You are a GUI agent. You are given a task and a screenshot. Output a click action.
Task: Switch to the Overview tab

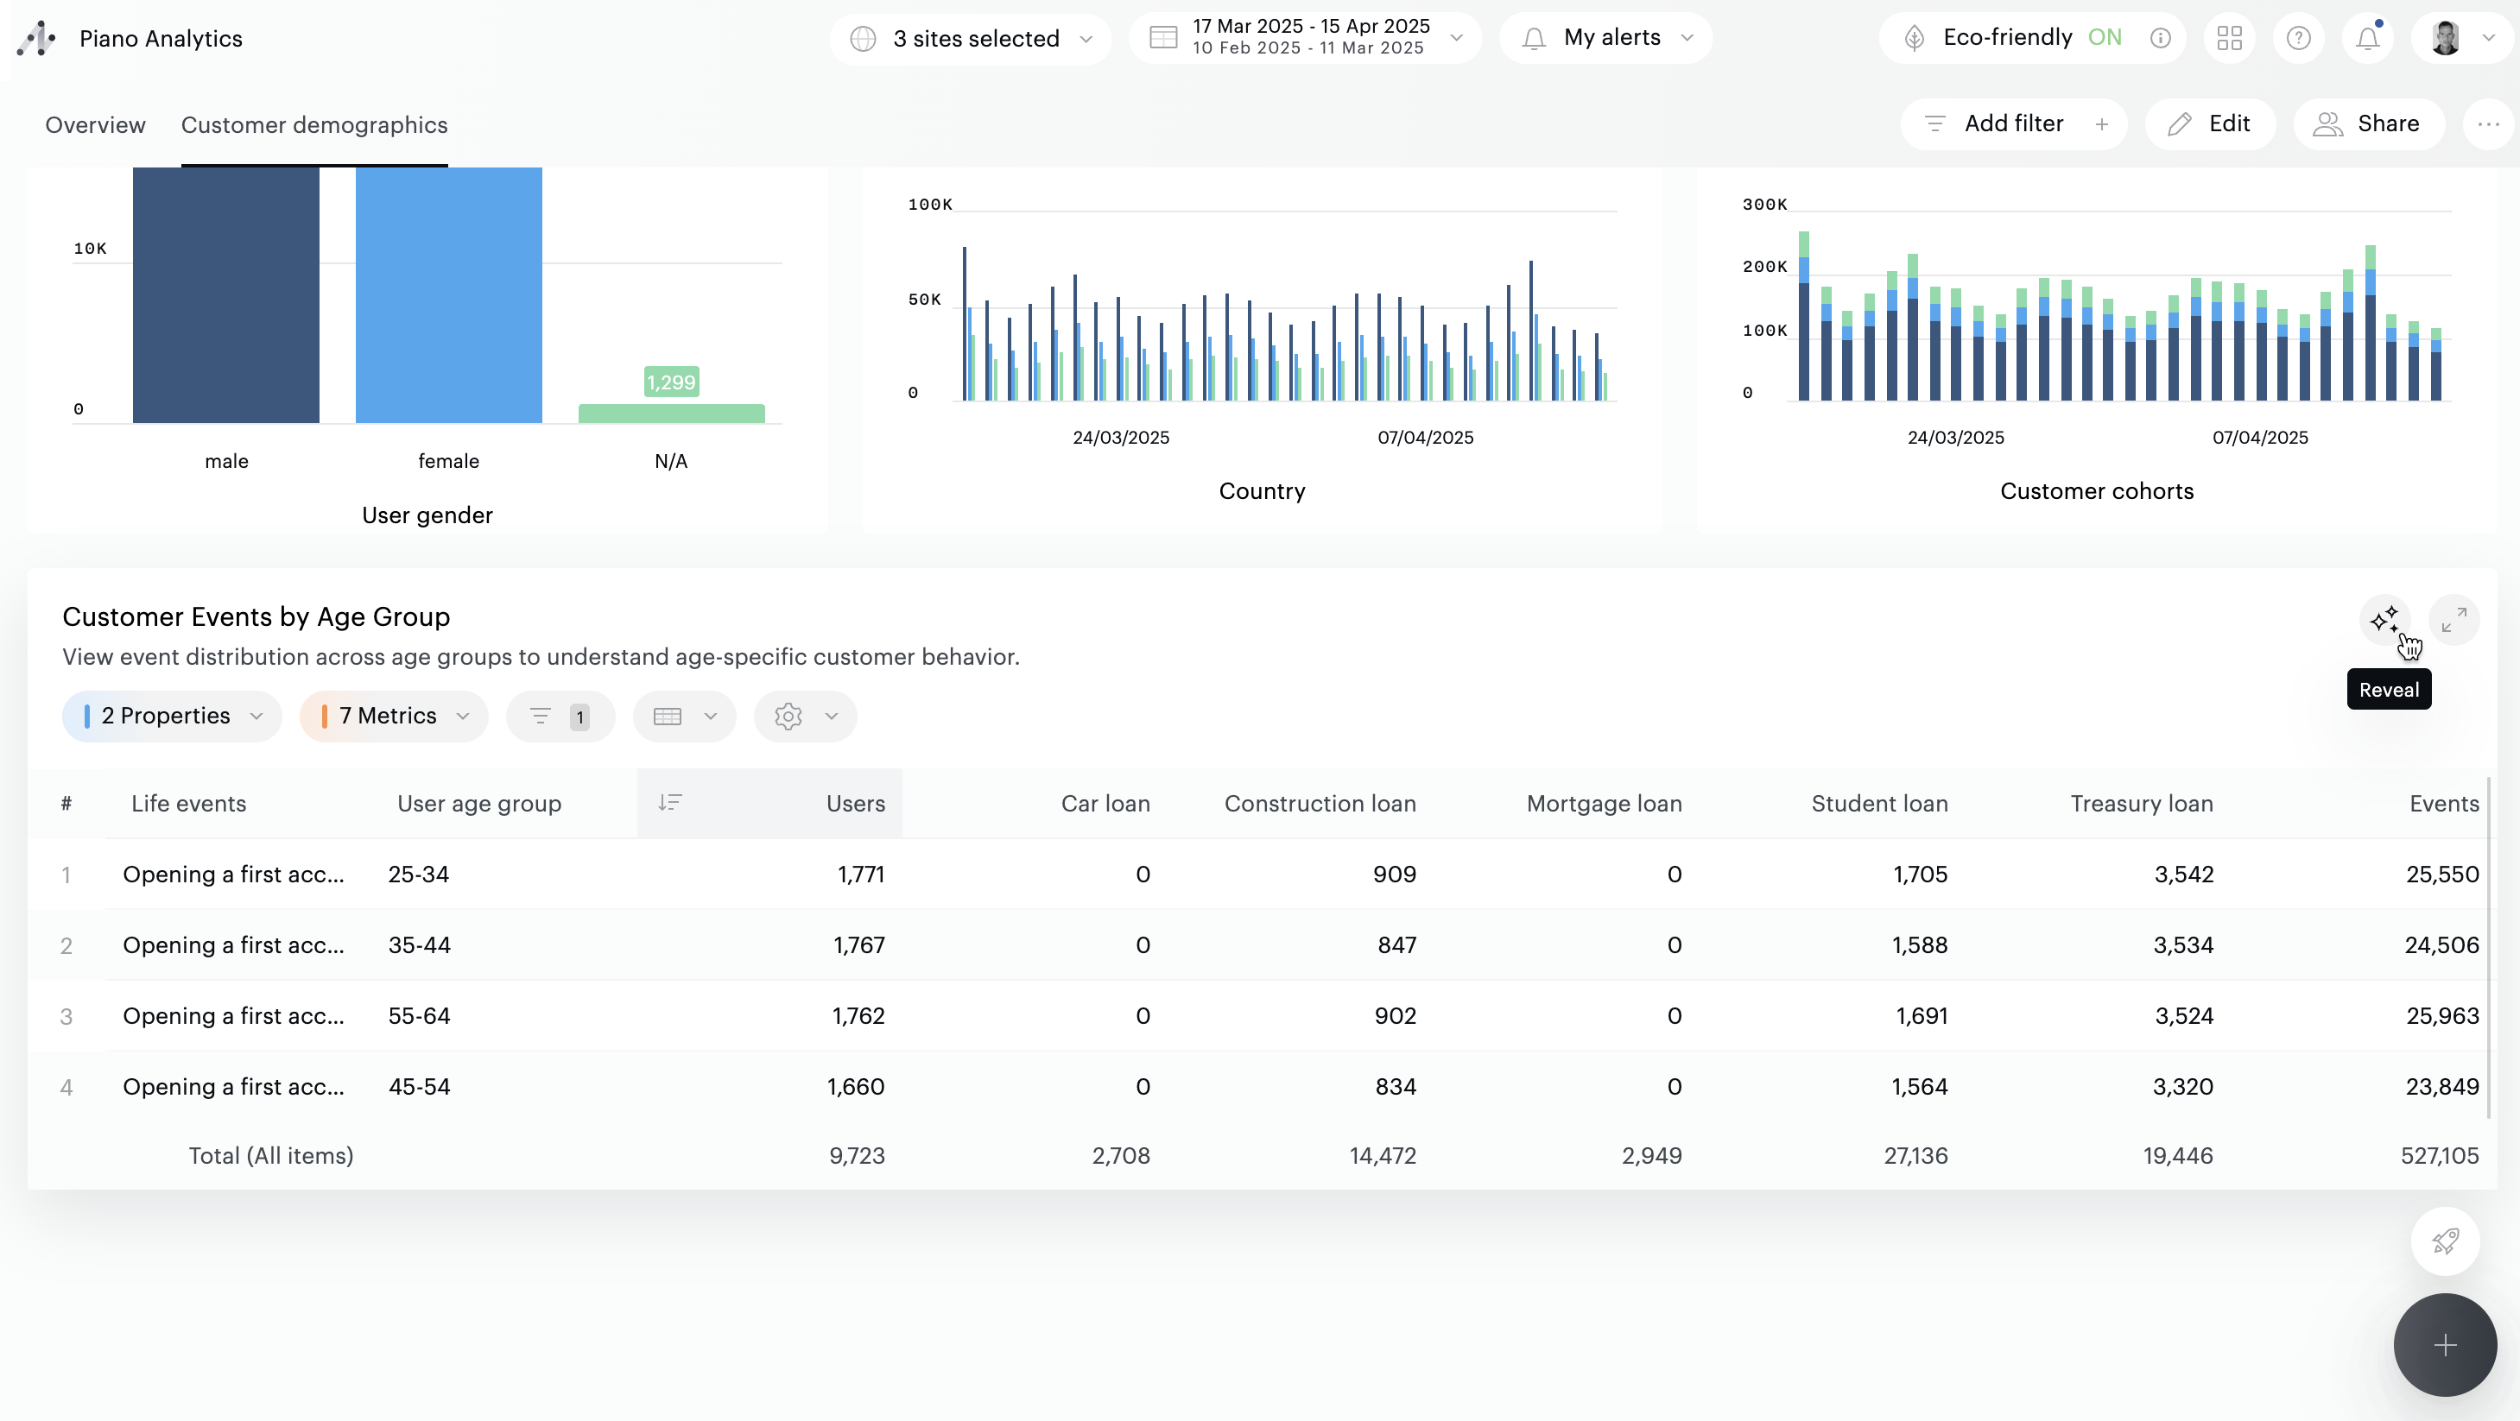(95, 125)
